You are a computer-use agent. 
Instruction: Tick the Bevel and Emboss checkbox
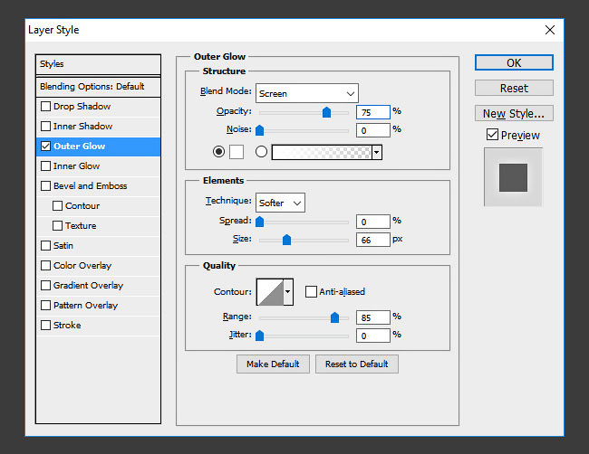(x=45, y=186)
